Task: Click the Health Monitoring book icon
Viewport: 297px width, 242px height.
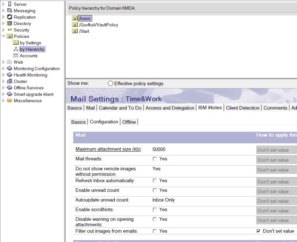Action: [9, 75]
